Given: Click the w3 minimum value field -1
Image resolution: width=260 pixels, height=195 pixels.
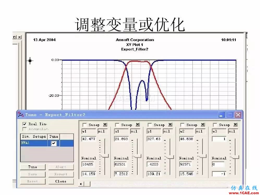Looking at the screenshot, I should tap(219, 174).
